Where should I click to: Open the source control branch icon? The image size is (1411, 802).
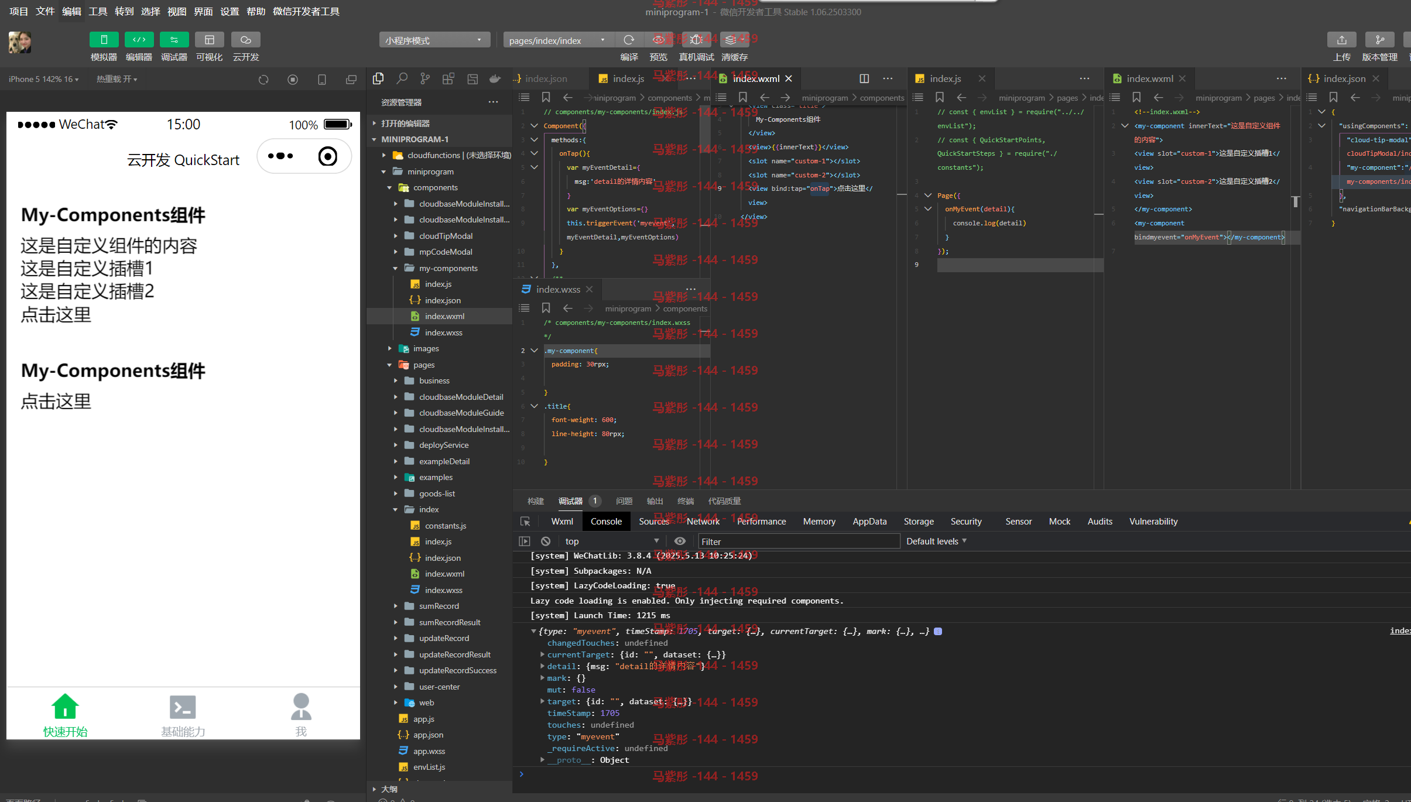point(425,78)
